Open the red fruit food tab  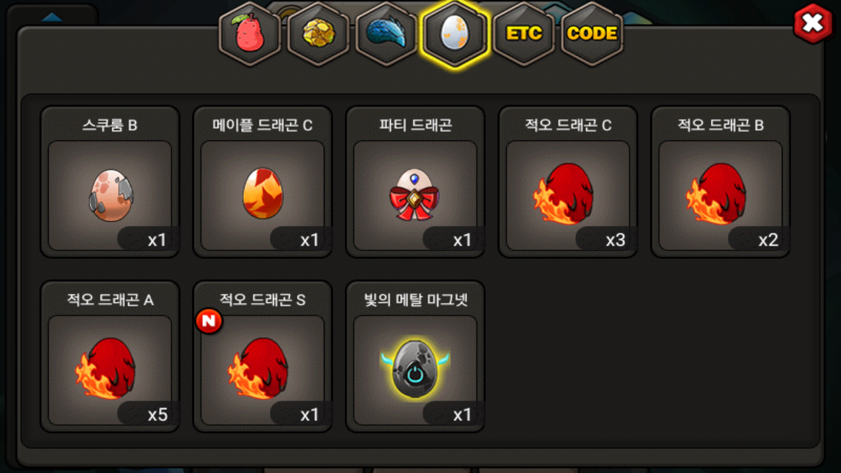click(250, 34)
